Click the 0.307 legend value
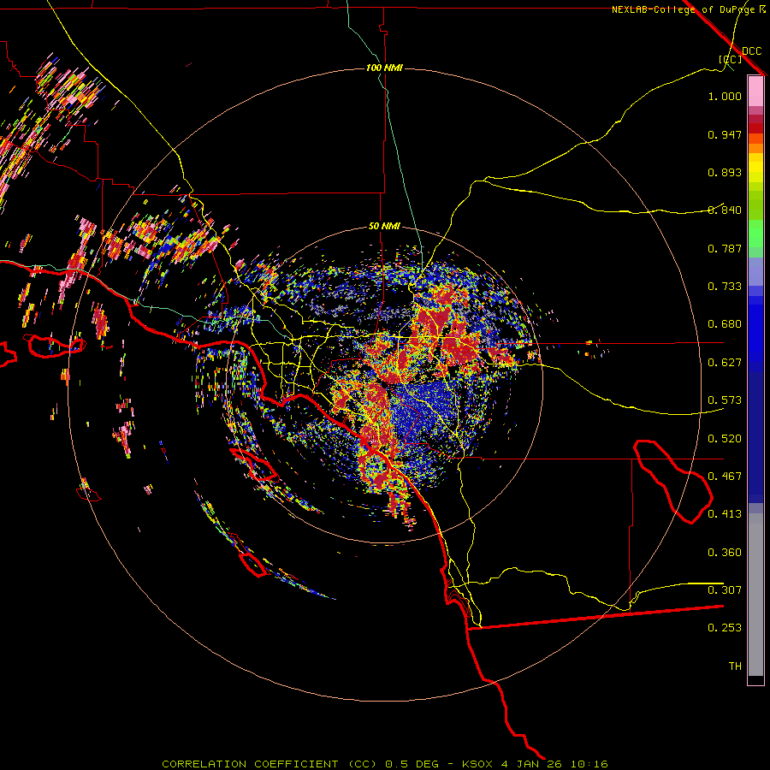770x770 pixels. click(x=725, y=590)
